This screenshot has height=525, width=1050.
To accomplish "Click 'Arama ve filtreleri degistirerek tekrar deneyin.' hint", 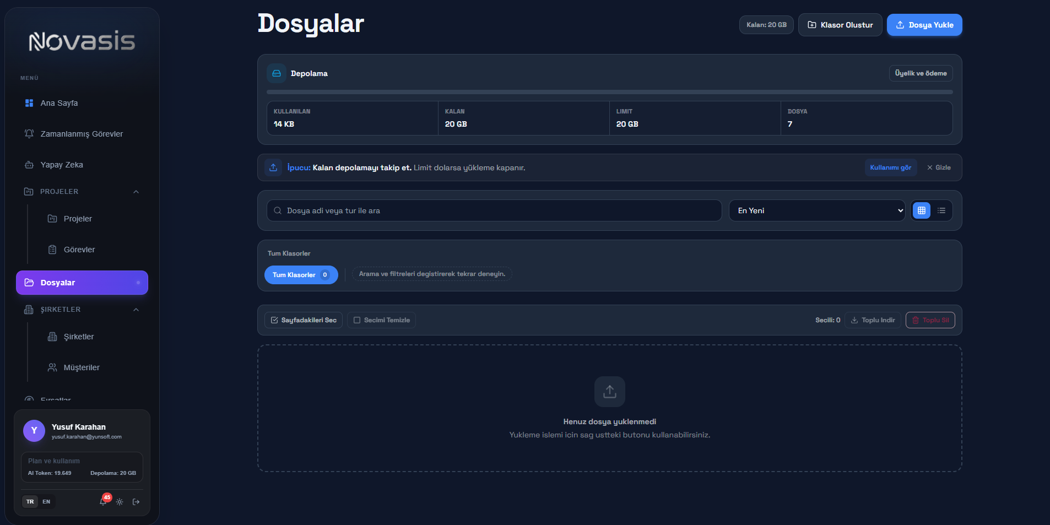I will click(x=432, y=274).
